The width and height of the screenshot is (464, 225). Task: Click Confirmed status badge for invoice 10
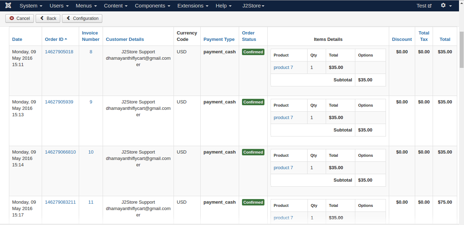point(253,152)
